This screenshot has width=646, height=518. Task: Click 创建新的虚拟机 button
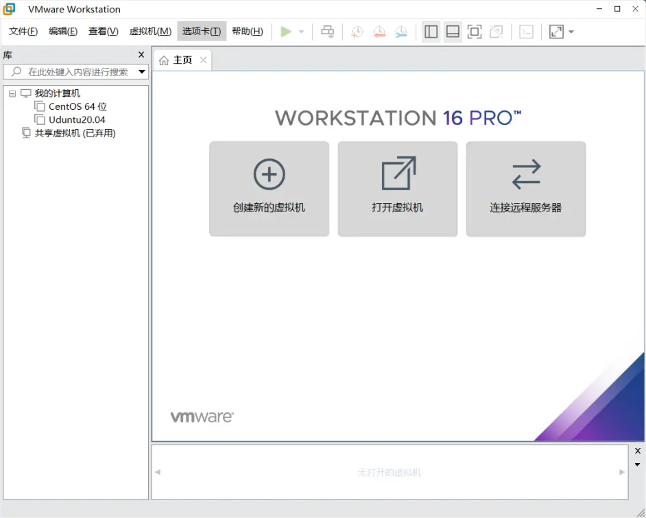[x=269, y=189]
